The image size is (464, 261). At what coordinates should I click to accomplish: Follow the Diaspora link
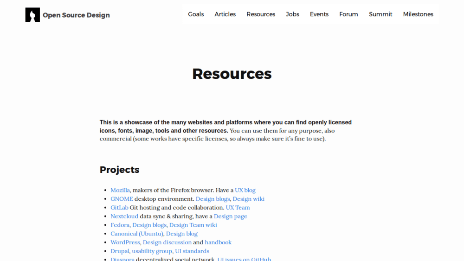point(122,259)
